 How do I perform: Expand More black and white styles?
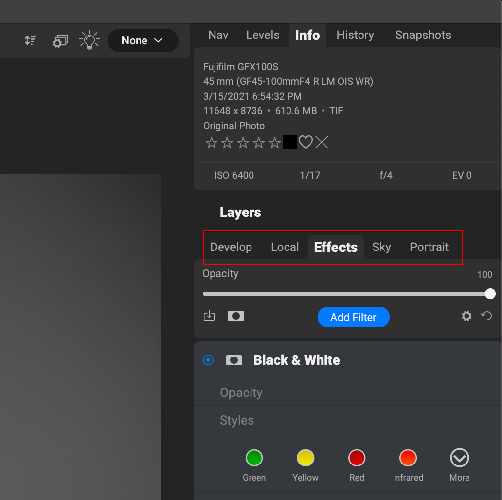point(459,458)
